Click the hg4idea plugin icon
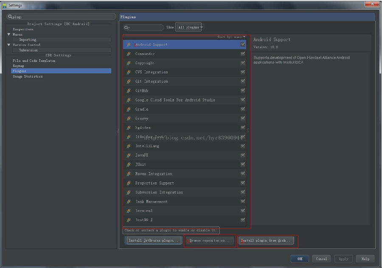 (x=129, y=128)
